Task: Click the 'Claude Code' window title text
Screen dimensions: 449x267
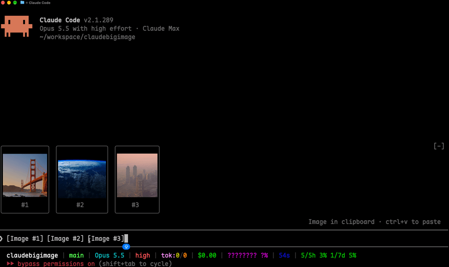Action: pos(39,2)
